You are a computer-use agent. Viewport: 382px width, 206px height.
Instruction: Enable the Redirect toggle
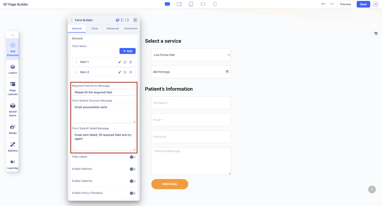click(x=133, y=169)
